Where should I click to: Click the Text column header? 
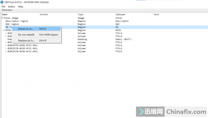click(x=180, y=14)
